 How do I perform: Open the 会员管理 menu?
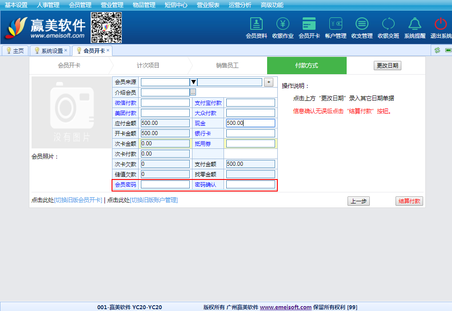[80, 5]
